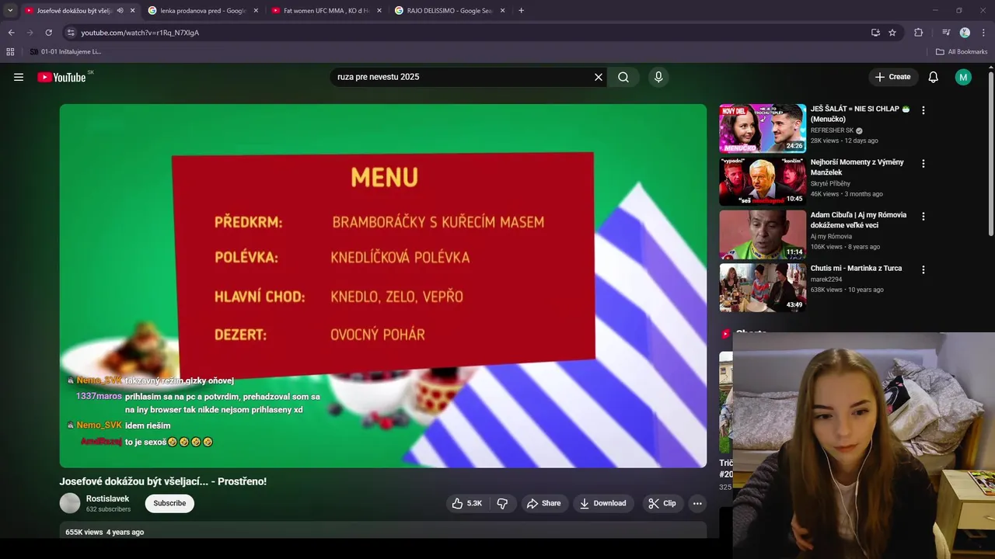The height and width of the screenshot is (559, 995).
Task: Open the Rostislavek channel name link
Action: [108, 498]
